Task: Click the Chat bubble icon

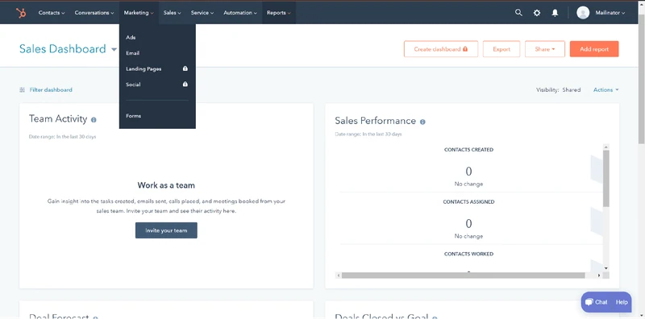Action: pyautogui.click(x=589, y=302)
